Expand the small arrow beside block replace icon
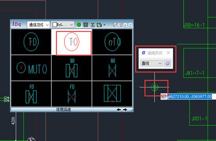The height and width of the screenshot is (141, 216). [x=104, y=25]
